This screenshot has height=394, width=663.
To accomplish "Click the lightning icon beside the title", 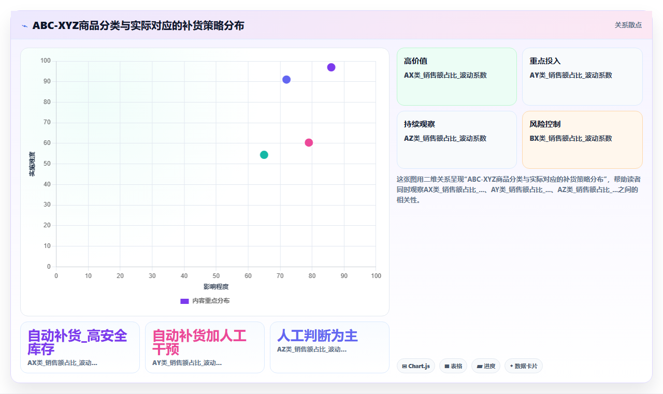I will (25, 26).
